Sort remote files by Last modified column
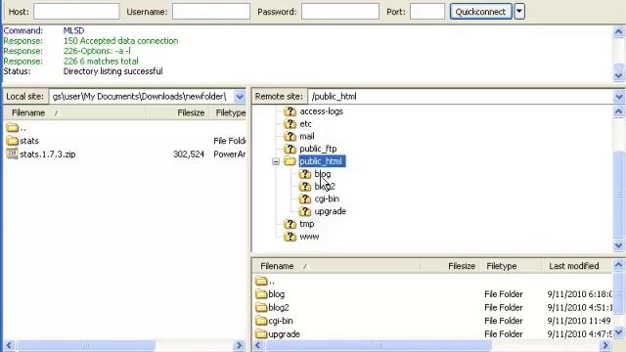626x352 pixels. (577, 266)
